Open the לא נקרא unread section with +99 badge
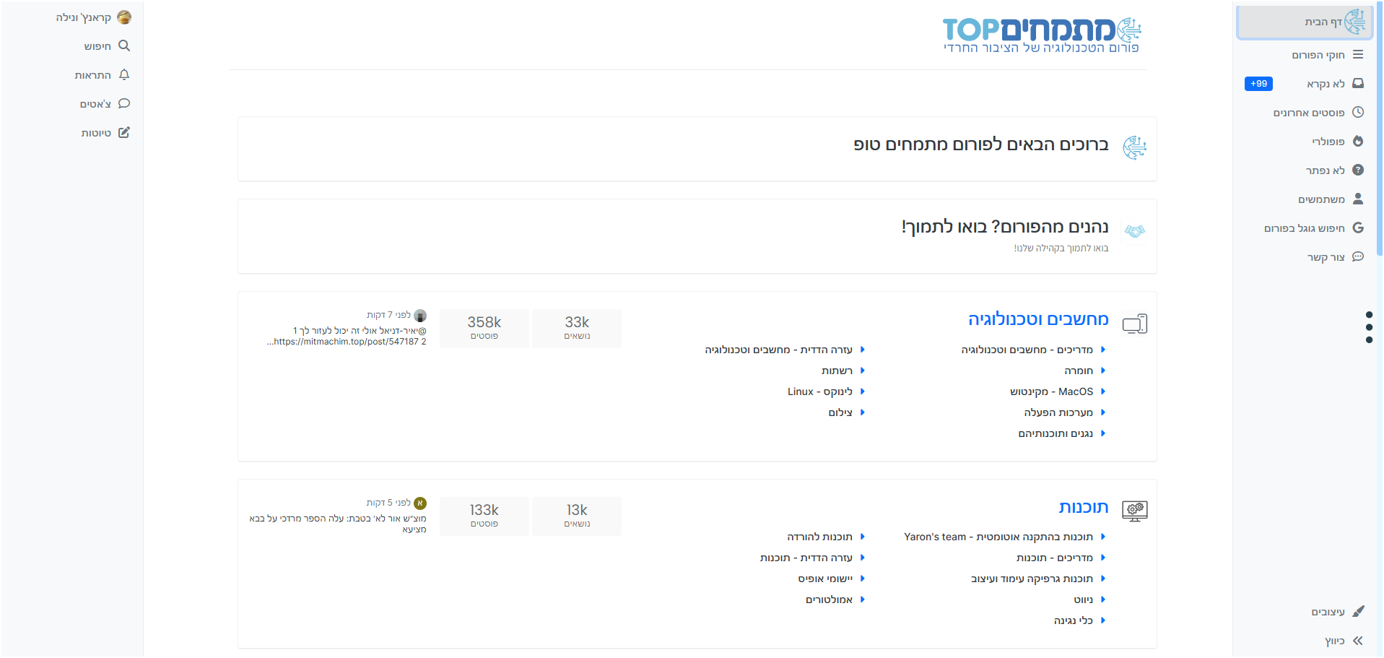1384x658 pixels. click(1358, 83)
